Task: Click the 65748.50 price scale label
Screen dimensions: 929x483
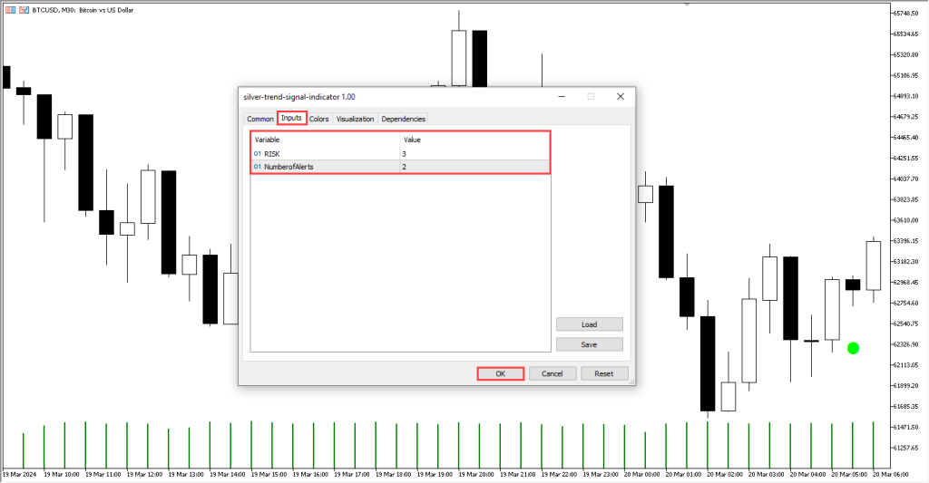Action: pos(905,13)
